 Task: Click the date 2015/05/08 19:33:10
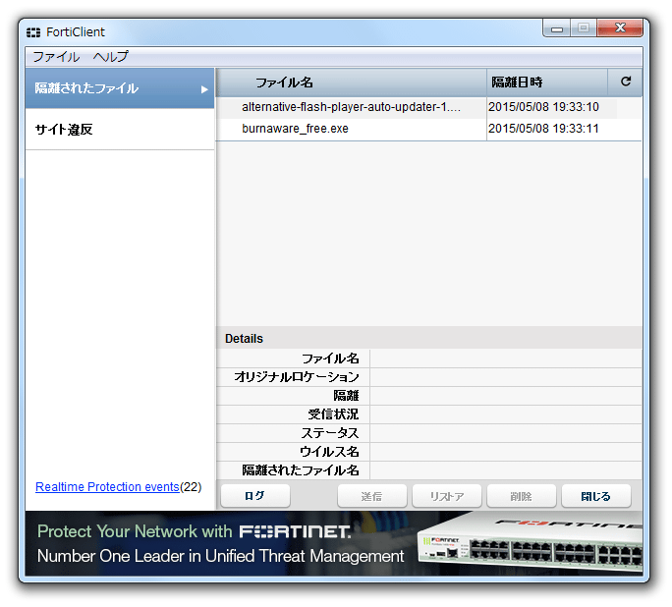[x=543, y=107]
